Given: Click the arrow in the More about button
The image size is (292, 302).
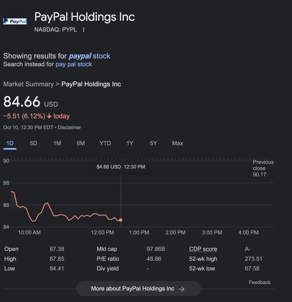Looking at the screenshot, I should point(182,289).
